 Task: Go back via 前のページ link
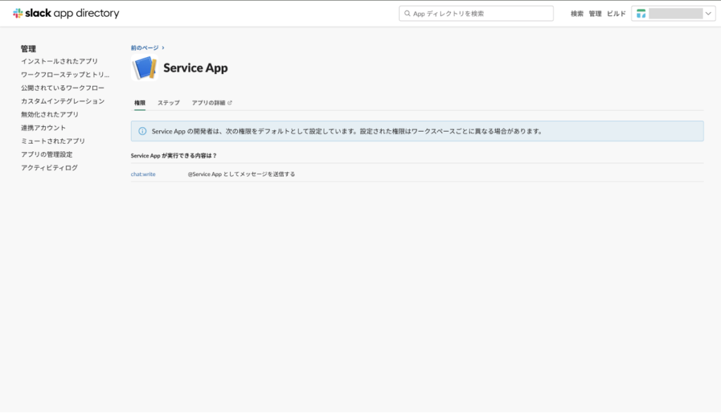pos(147,48)
